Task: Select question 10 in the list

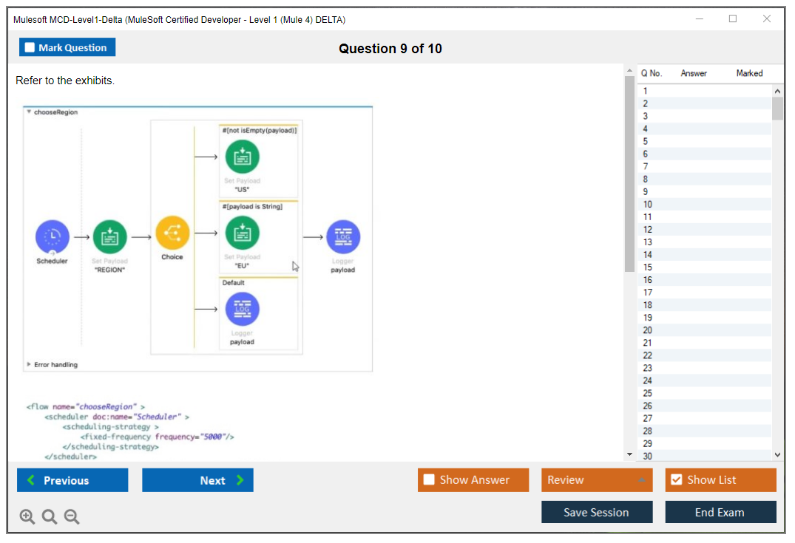Action: pos(648,205)
